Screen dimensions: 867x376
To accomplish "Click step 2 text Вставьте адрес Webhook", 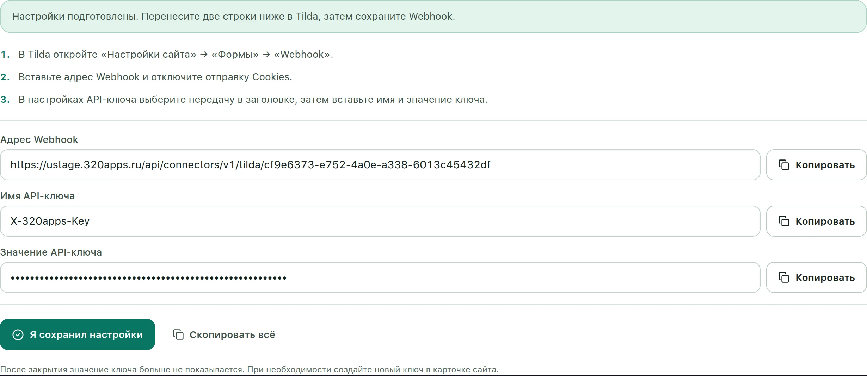I will [155, 77].
